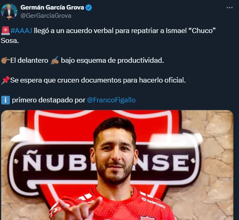Click the blue information emoji
Viewport: 239px width, 220px height.
tap(5, 100)
